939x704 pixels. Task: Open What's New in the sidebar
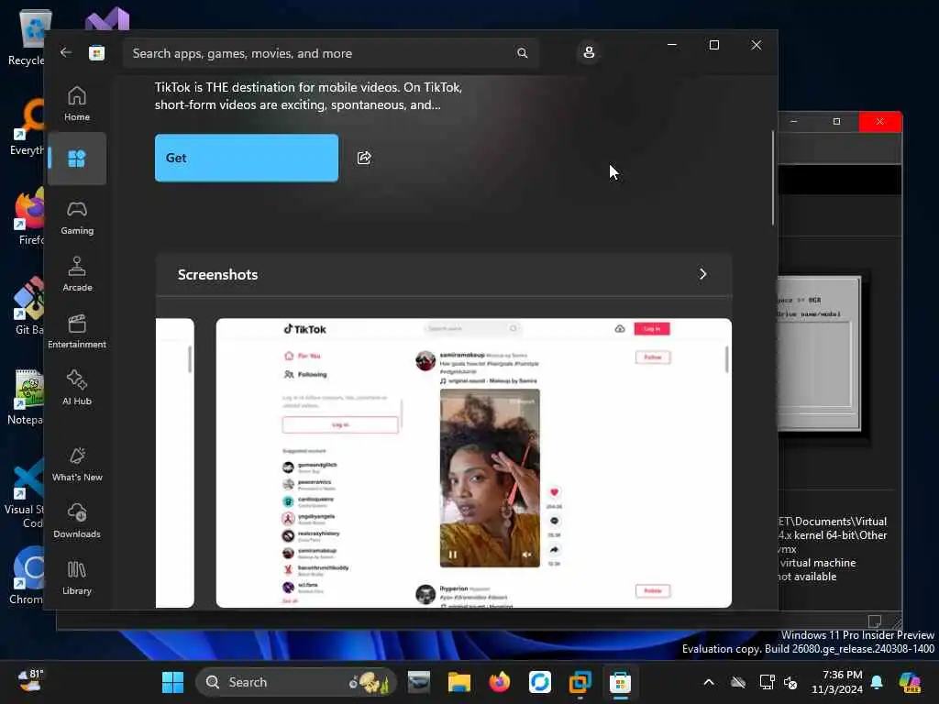77,465
